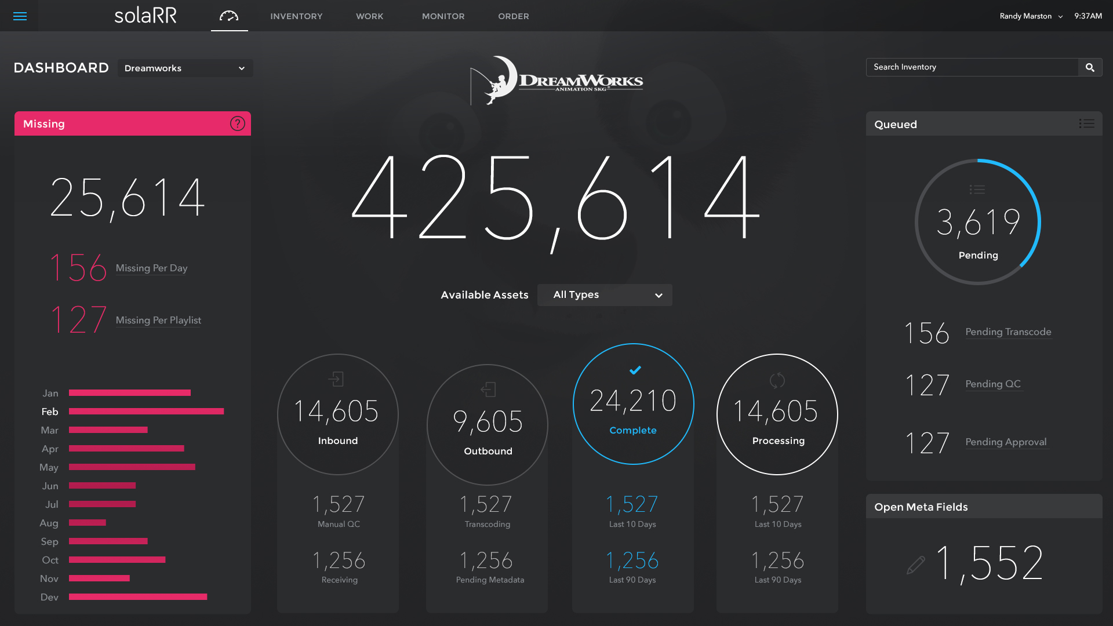Click the Missing panel header
This screenshot has width=1113, height=626.
133,123
